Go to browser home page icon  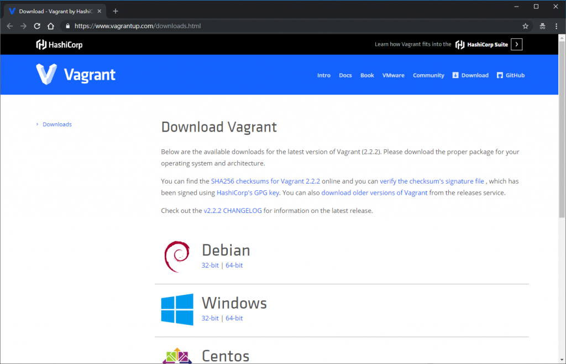pos(50,26)
